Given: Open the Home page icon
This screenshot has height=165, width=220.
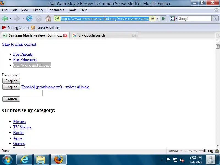Looking at the screenshot, I should [48, 18].
